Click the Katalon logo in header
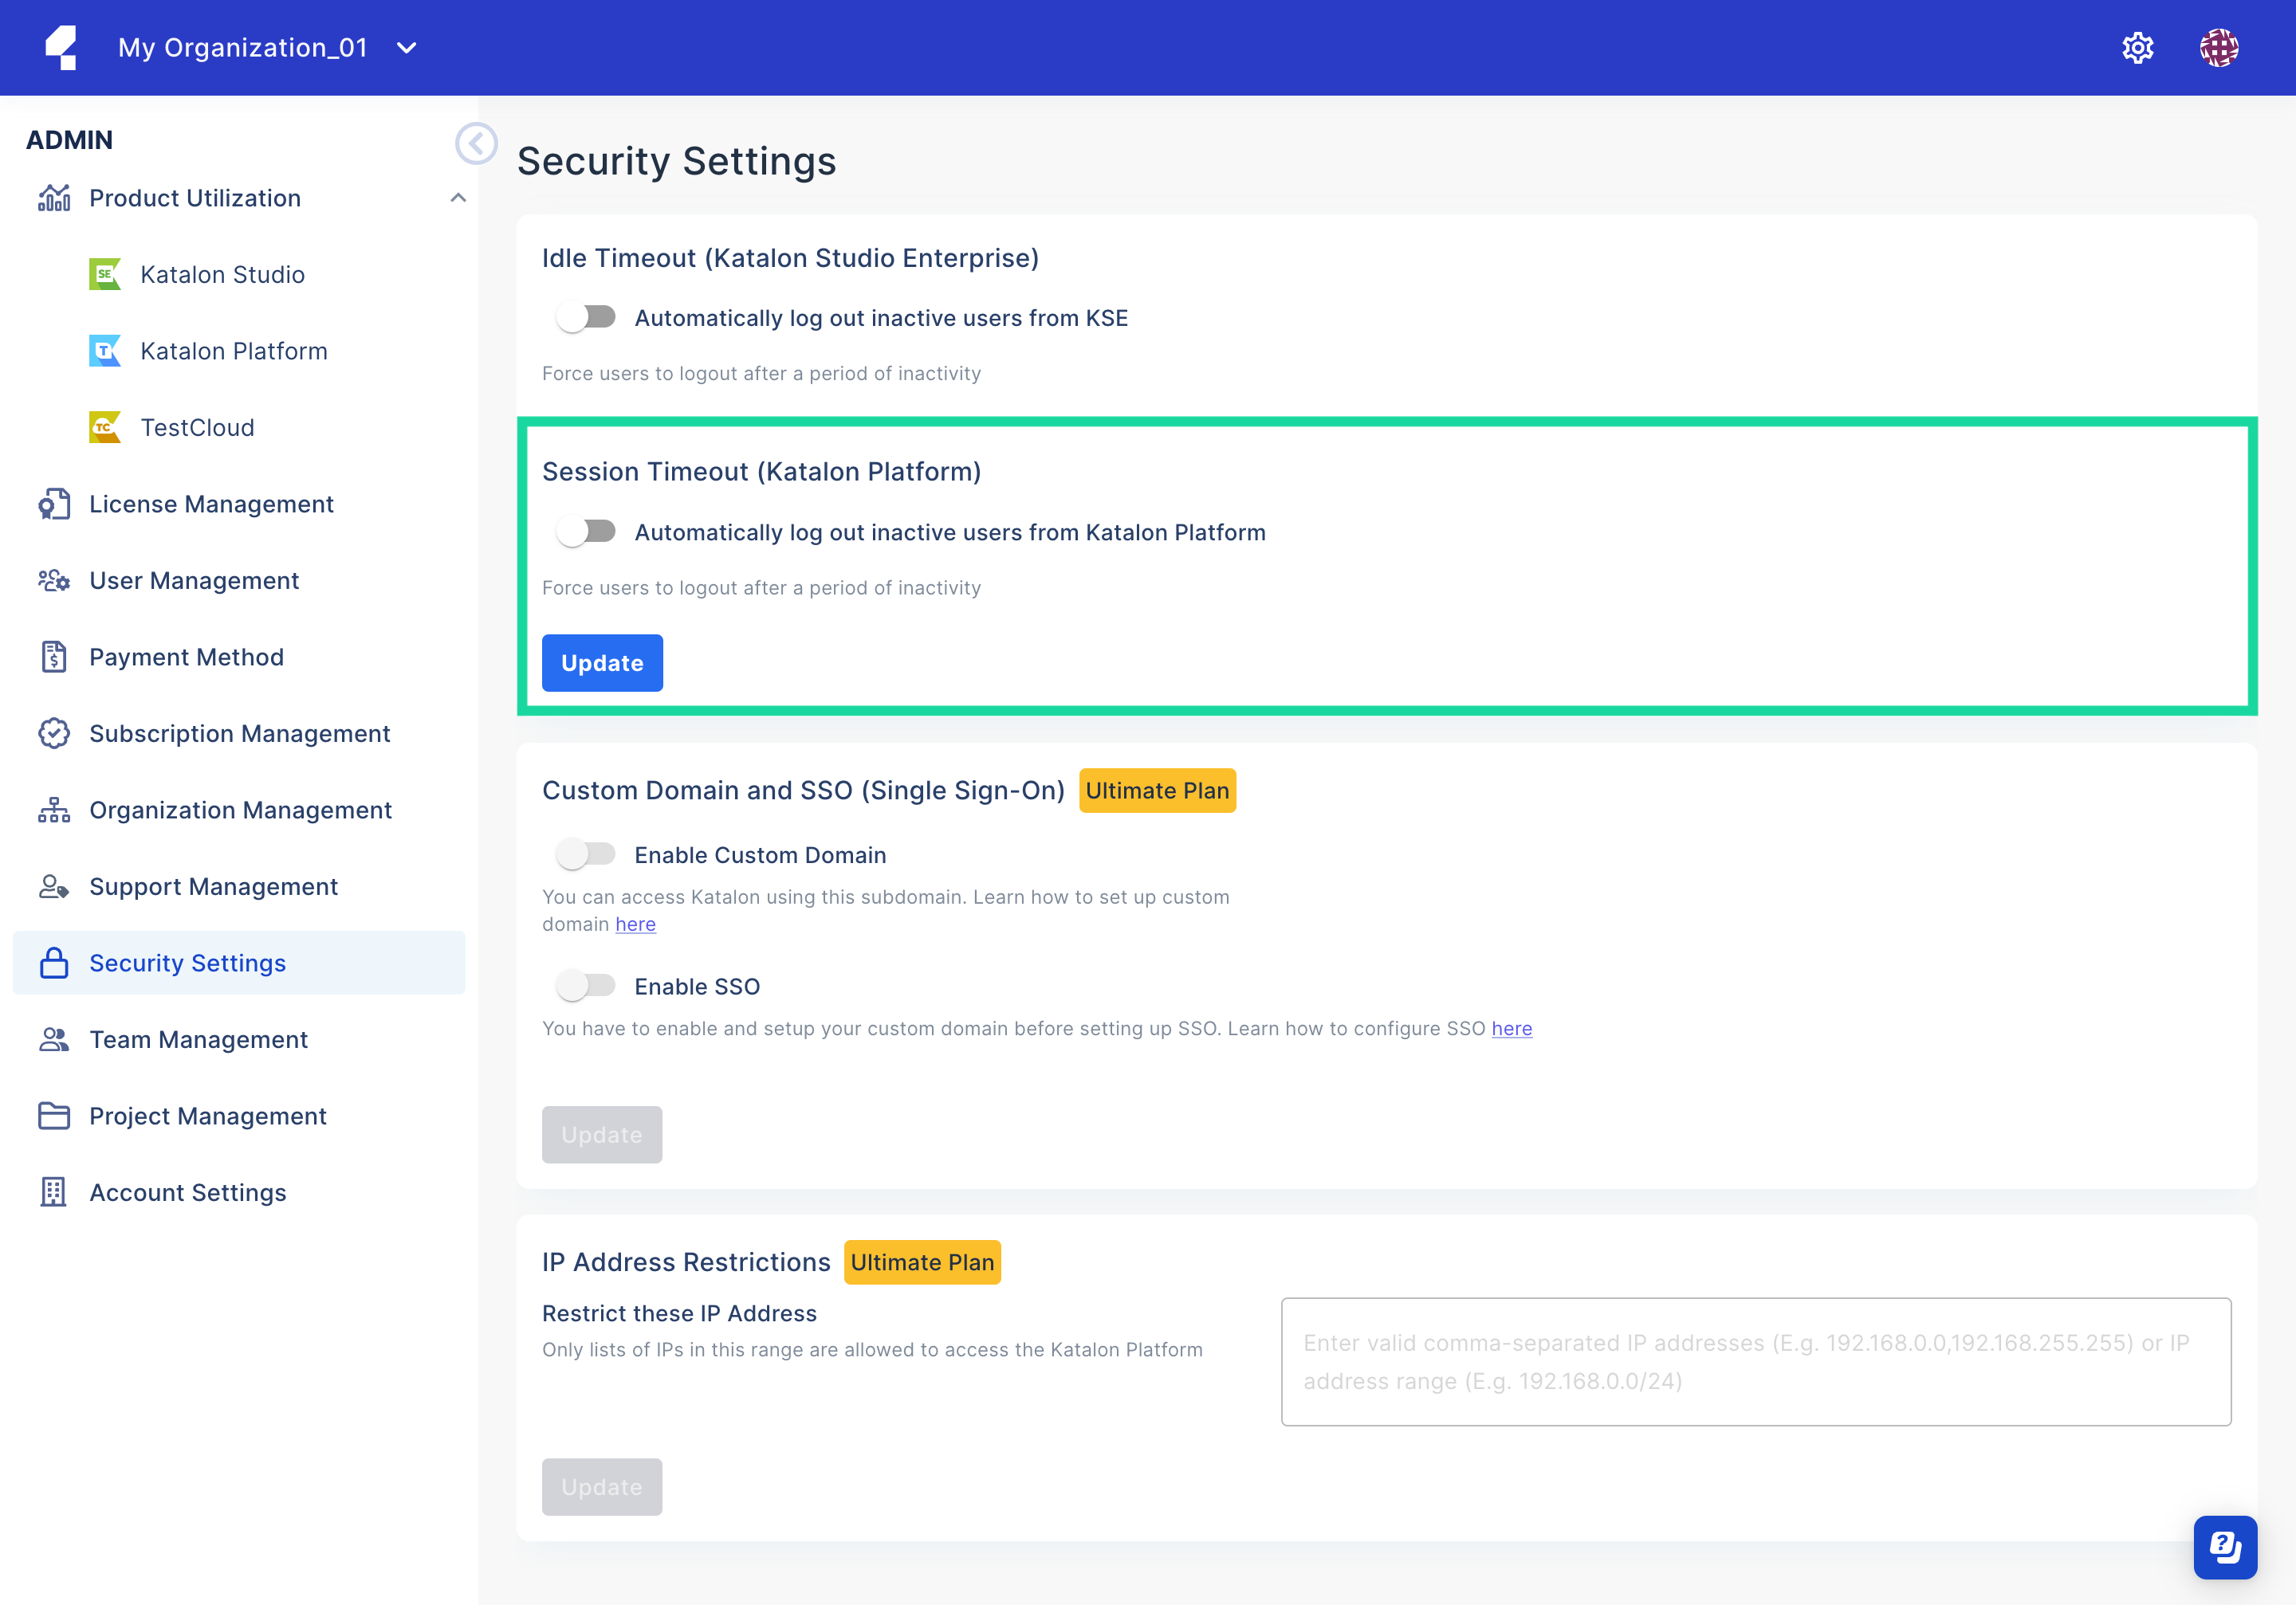This screenshot has height=1605, width=2296. 61,48
